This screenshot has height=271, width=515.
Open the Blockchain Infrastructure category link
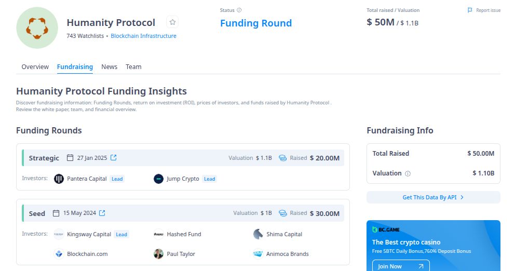143,36
